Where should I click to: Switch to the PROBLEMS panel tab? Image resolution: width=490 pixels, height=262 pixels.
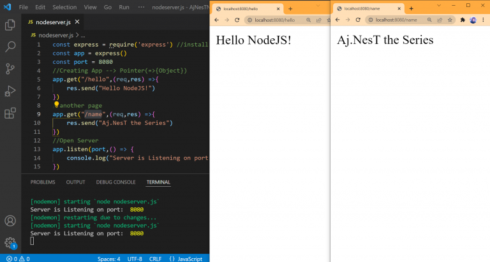[x=43, y=182]
